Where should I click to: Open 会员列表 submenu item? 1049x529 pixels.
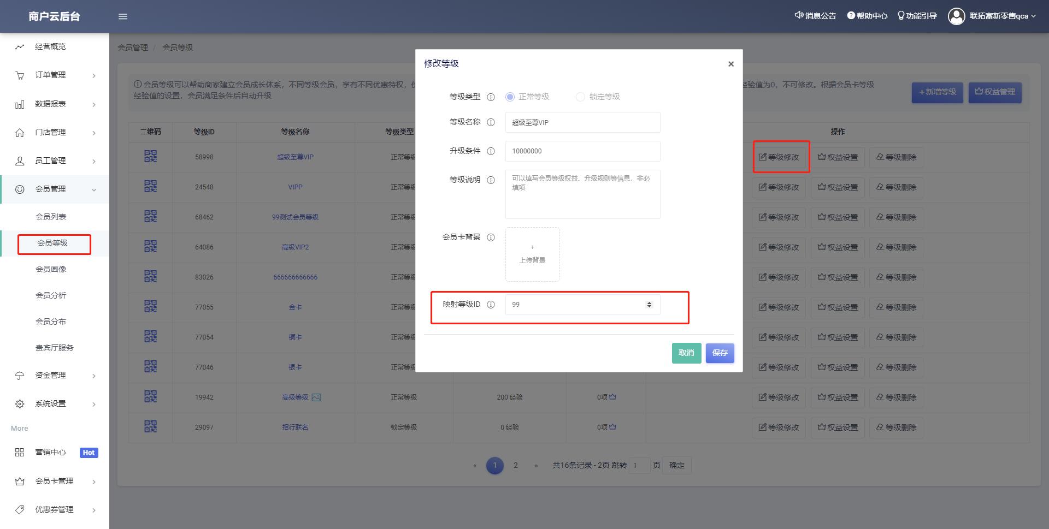pos(51,217)
